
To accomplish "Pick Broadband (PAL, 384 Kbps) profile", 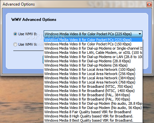I will [x=93, y=95].
